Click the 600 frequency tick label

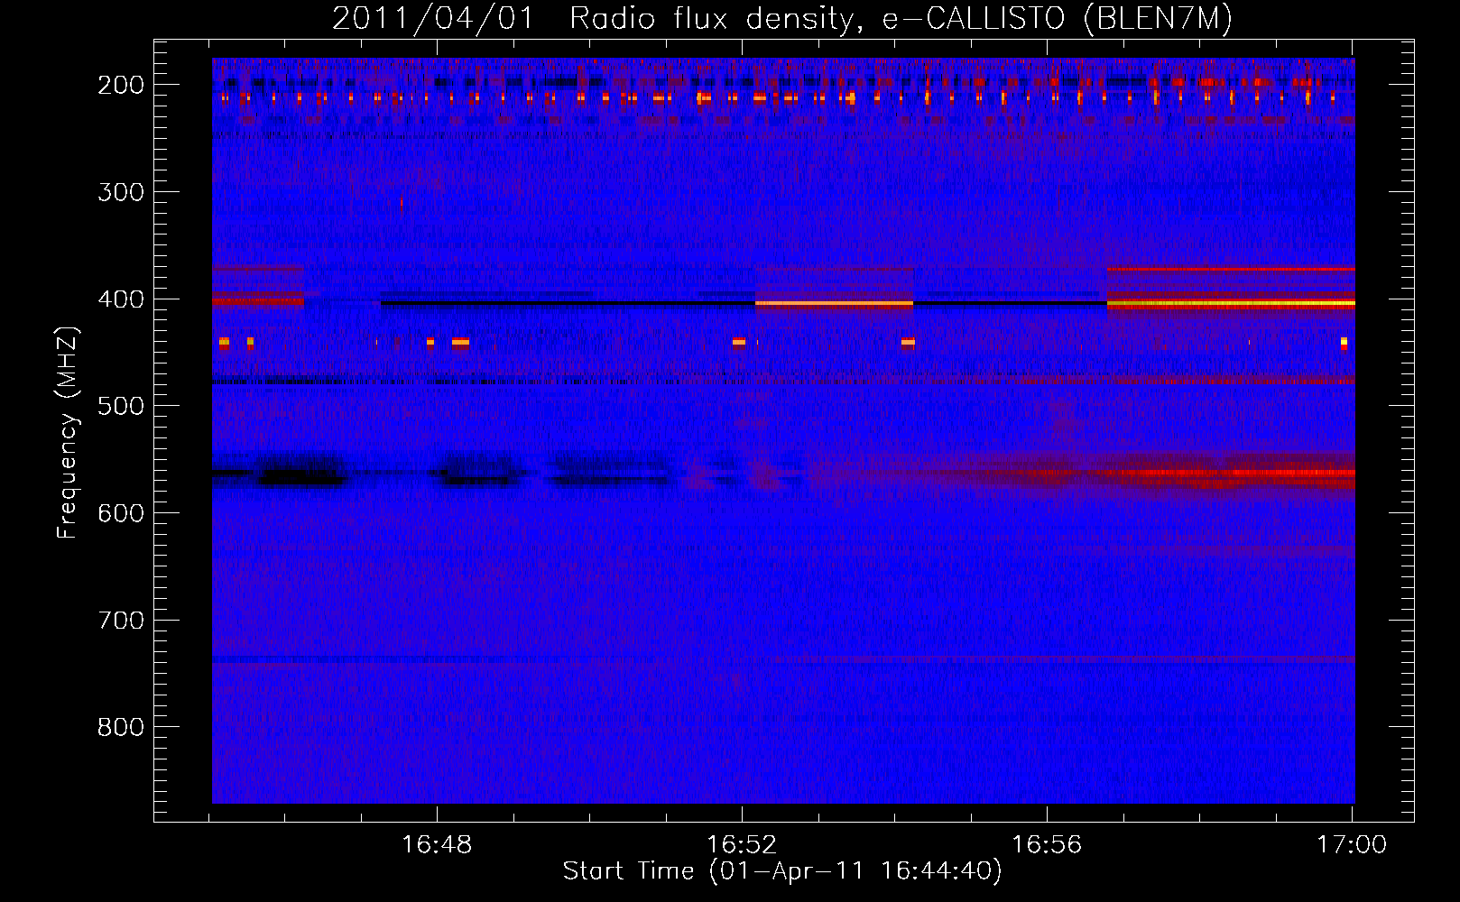click(x=120, y=513)
